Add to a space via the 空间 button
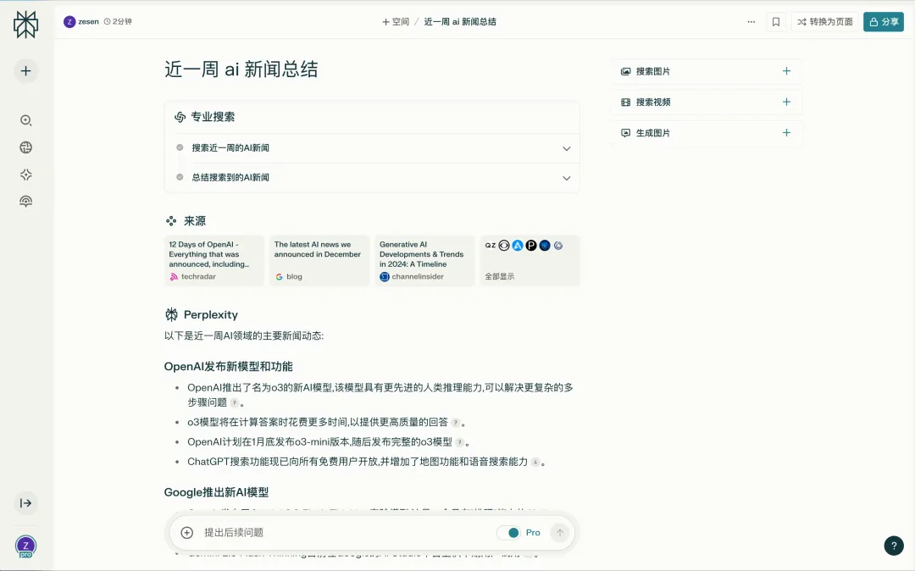Image resolution: width=915 pixels, height=571 pixels. click(x=396, y=21)
